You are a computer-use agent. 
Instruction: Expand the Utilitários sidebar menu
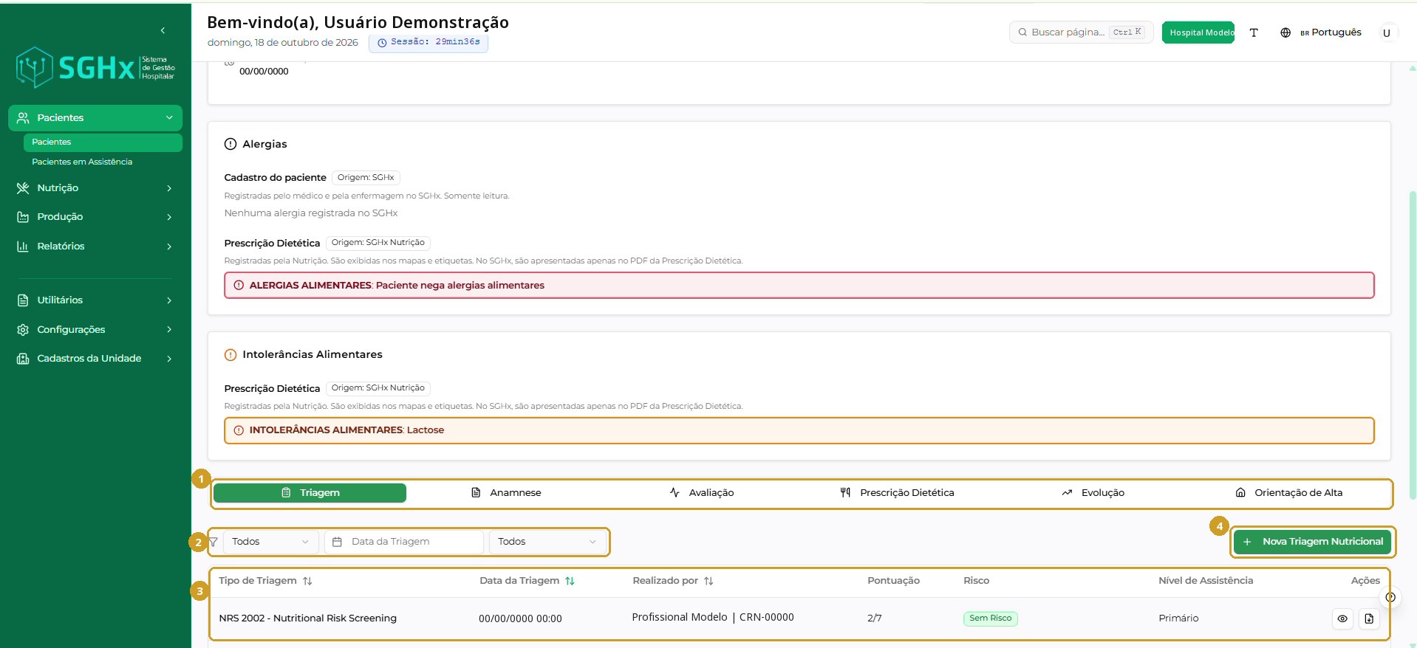tap(95, 300)
